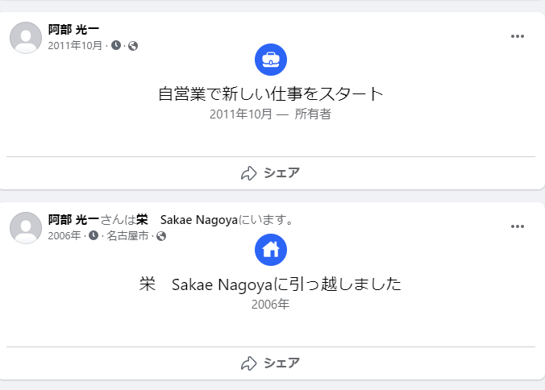Open options menu on 2011年10月 post
The width and height of the screenshot is (545, 390).
click(x=518, y=36)
